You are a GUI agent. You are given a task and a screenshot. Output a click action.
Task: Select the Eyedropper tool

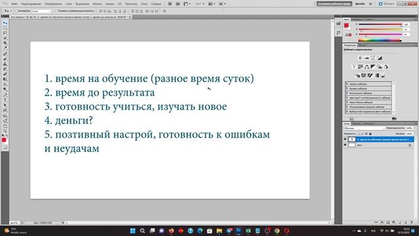click(5, 49)
